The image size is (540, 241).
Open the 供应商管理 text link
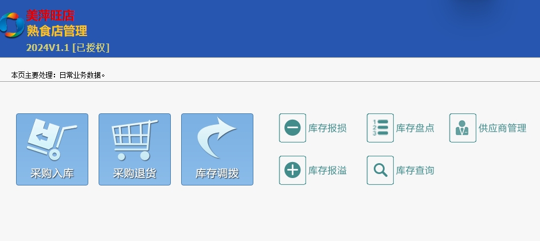coord(503,128)
